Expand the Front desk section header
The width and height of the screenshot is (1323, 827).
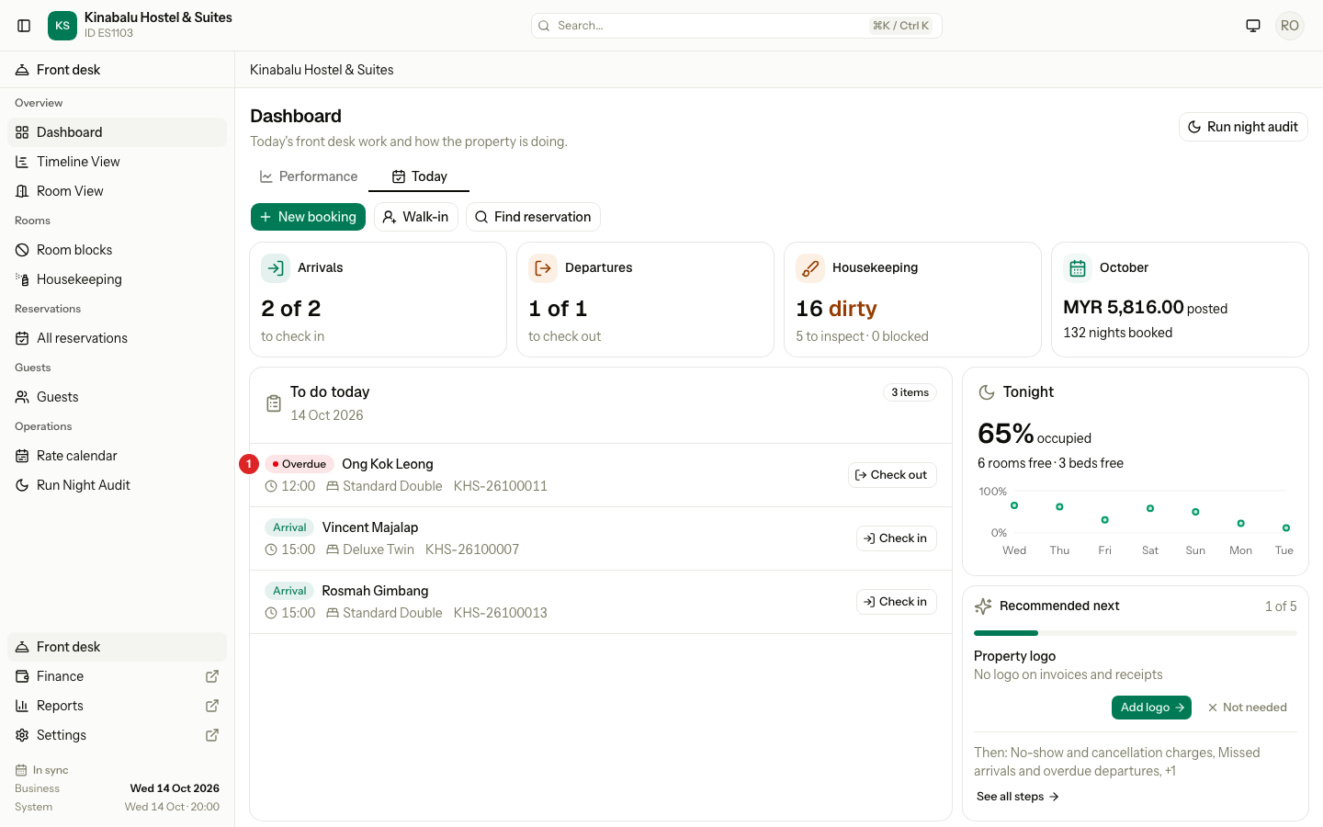(118, 70)
